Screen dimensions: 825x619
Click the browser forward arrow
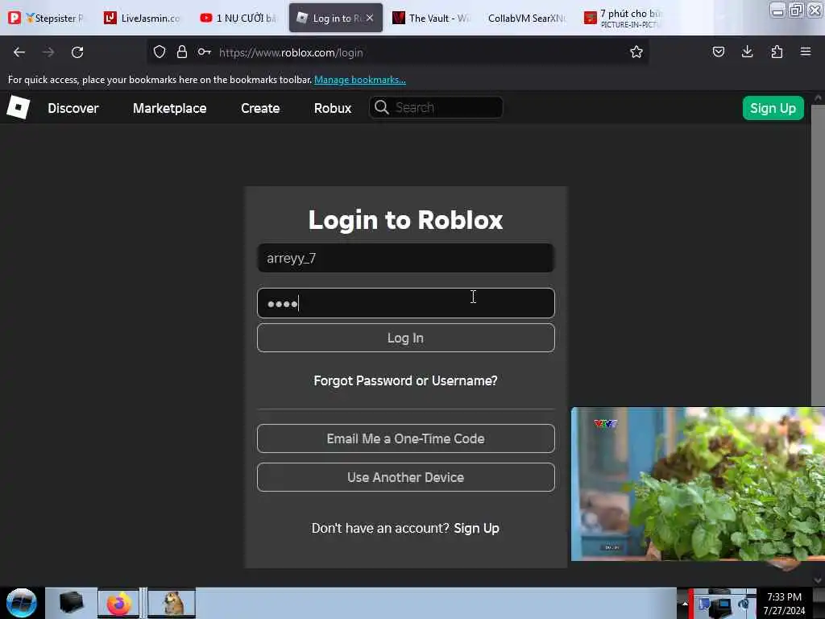point(48,52)
